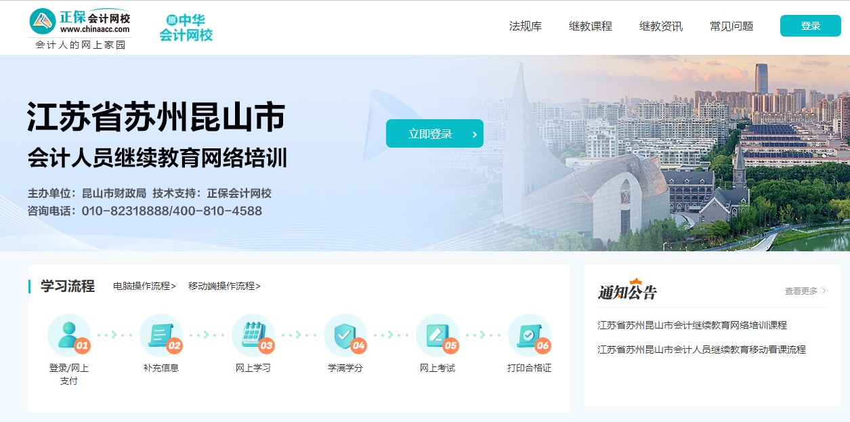This screenshot has width=850, height=422.
Task: Click the 补充信息 step label
Action: click(161, 368)
